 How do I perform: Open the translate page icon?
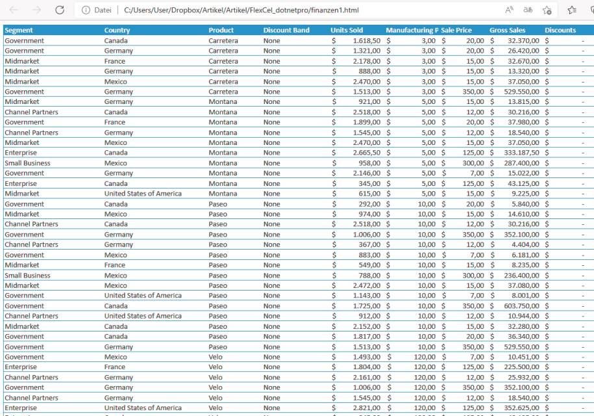pyautogui.click(x=528, y=10)
